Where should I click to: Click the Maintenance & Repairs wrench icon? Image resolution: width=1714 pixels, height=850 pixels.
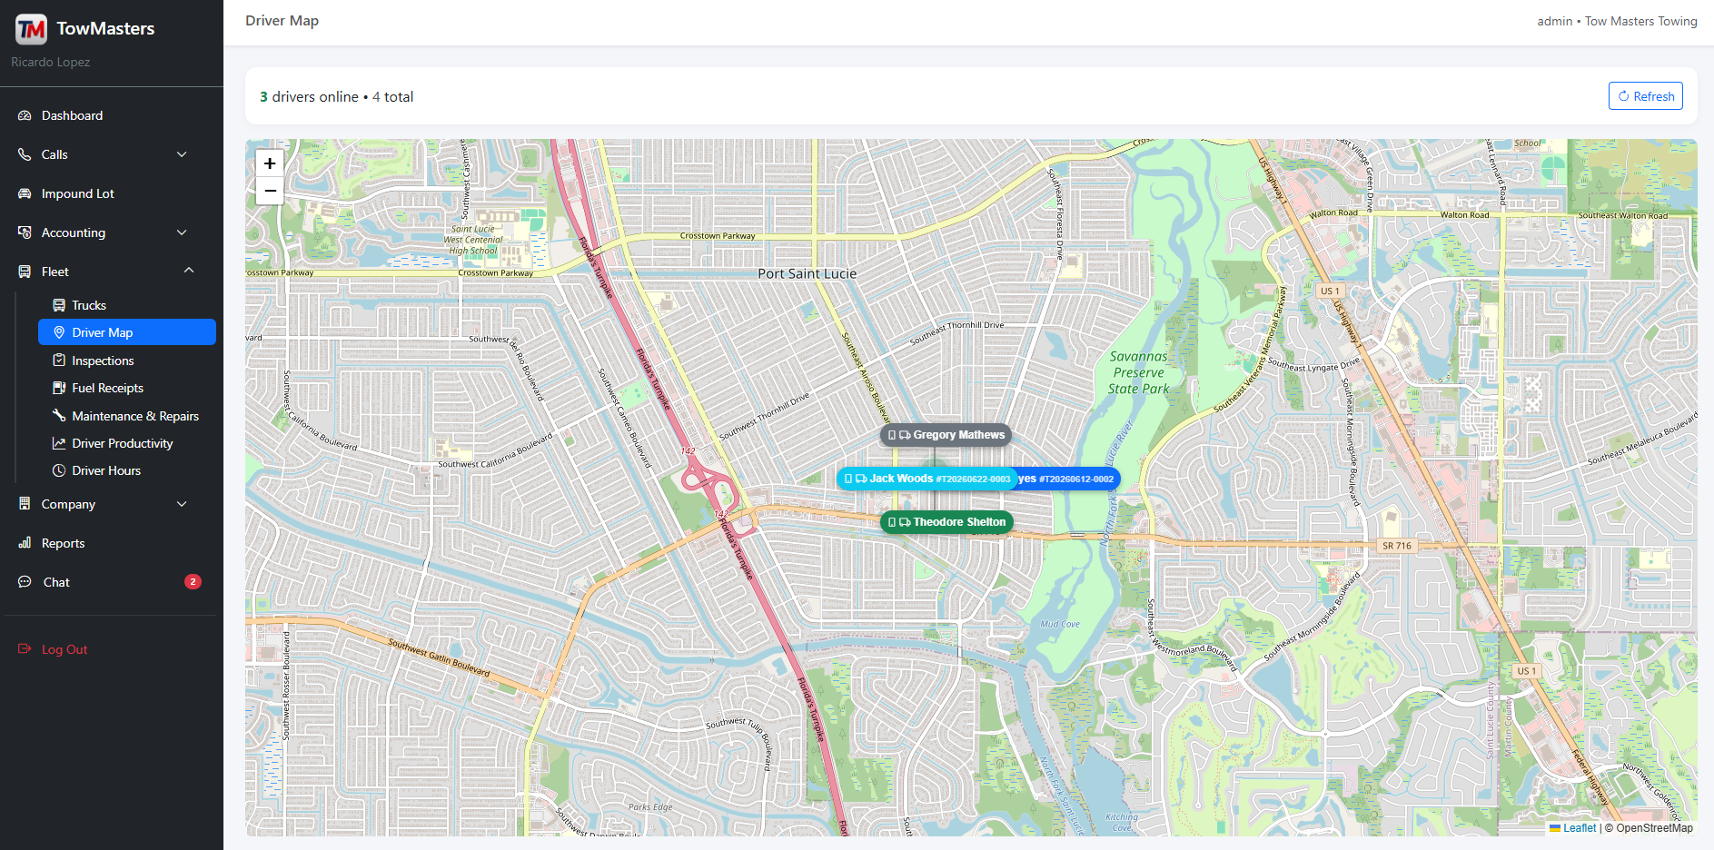[59, 416]
